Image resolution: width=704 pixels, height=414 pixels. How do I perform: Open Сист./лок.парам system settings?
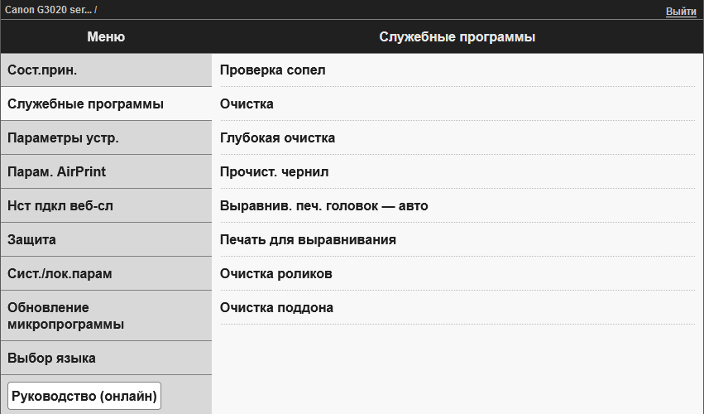(106, 274)
